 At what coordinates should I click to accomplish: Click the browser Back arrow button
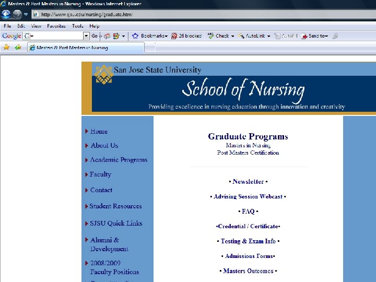pos(6,15)
